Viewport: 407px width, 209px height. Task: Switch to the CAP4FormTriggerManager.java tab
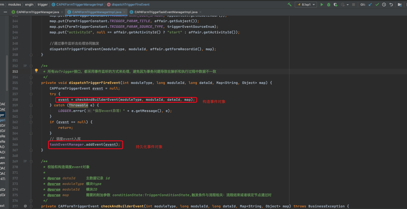pos(37,12)
